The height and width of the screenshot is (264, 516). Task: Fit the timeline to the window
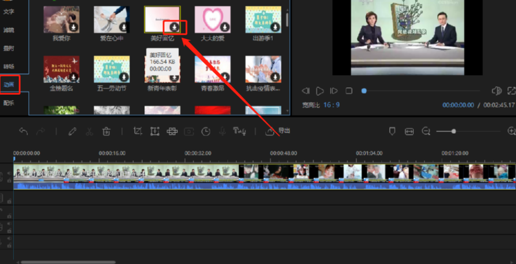pyautogui.click(x=409, y=131)
